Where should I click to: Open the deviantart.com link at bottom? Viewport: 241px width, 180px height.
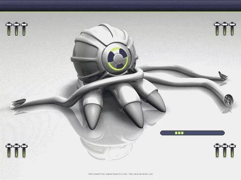(x=141, y=174)
